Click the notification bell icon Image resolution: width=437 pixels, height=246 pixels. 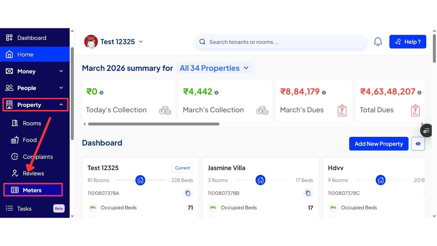(378, 42)
